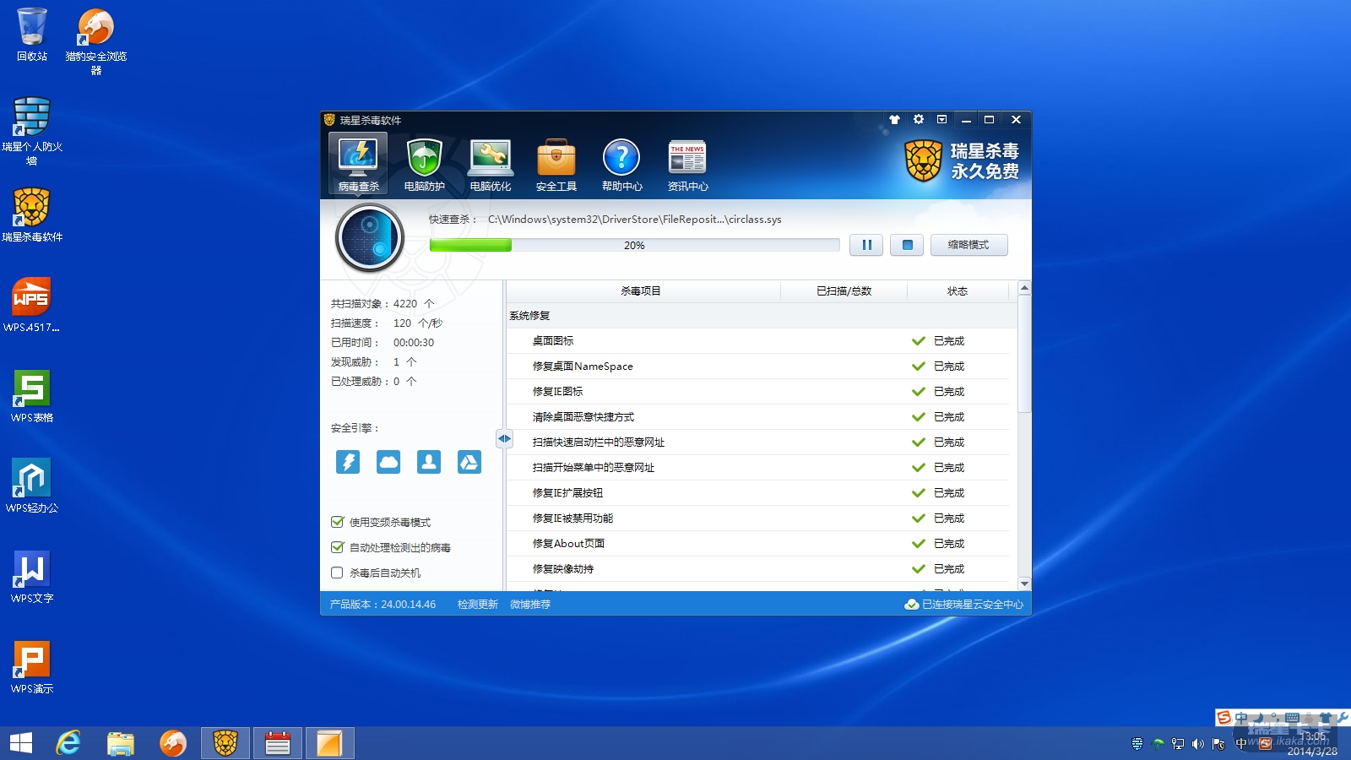1351x760 pixels.
Task: Click the 微博推荐 link in status bar
Action: pyautogui.click(x=530, y=605)
